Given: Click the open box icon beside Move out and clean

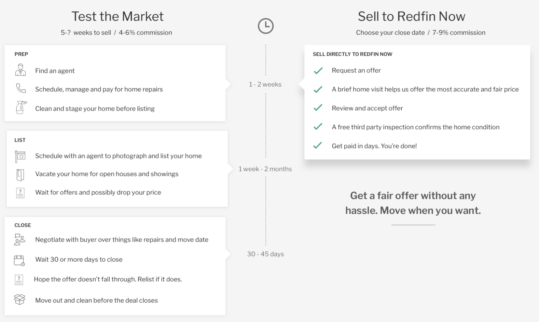Looking at the screenshot, I should coord(19,299).
